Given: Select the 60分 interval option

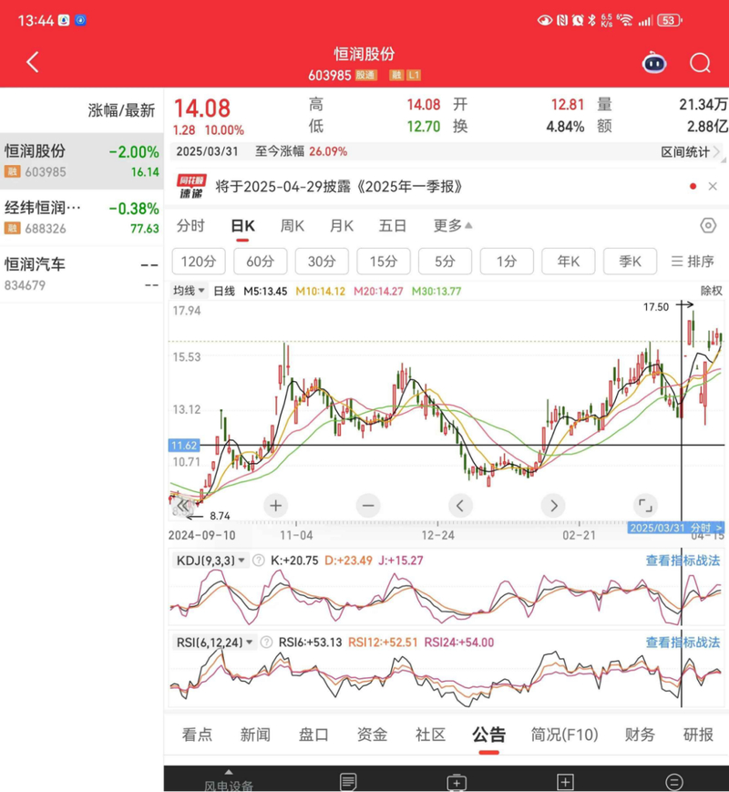Looking at the screenshot, I should (260, 262).
